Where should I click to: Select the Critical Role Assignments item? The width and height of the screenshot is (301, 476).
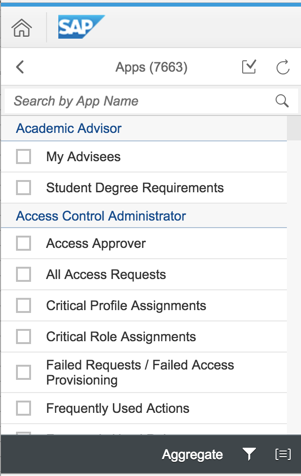[144, 336]
